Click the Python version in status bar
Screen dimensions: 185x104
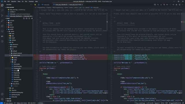[x=22, y=103]
